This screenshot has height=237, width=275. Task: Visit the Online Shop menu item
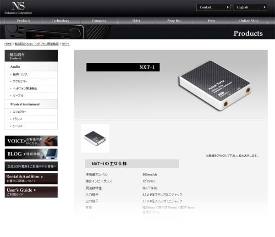[x=249, y=21]
